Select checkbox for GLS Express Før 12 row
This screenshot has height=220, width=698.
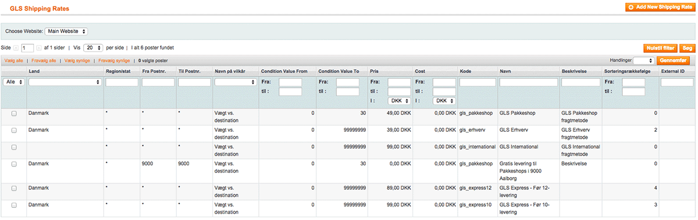tap(14, 189)
